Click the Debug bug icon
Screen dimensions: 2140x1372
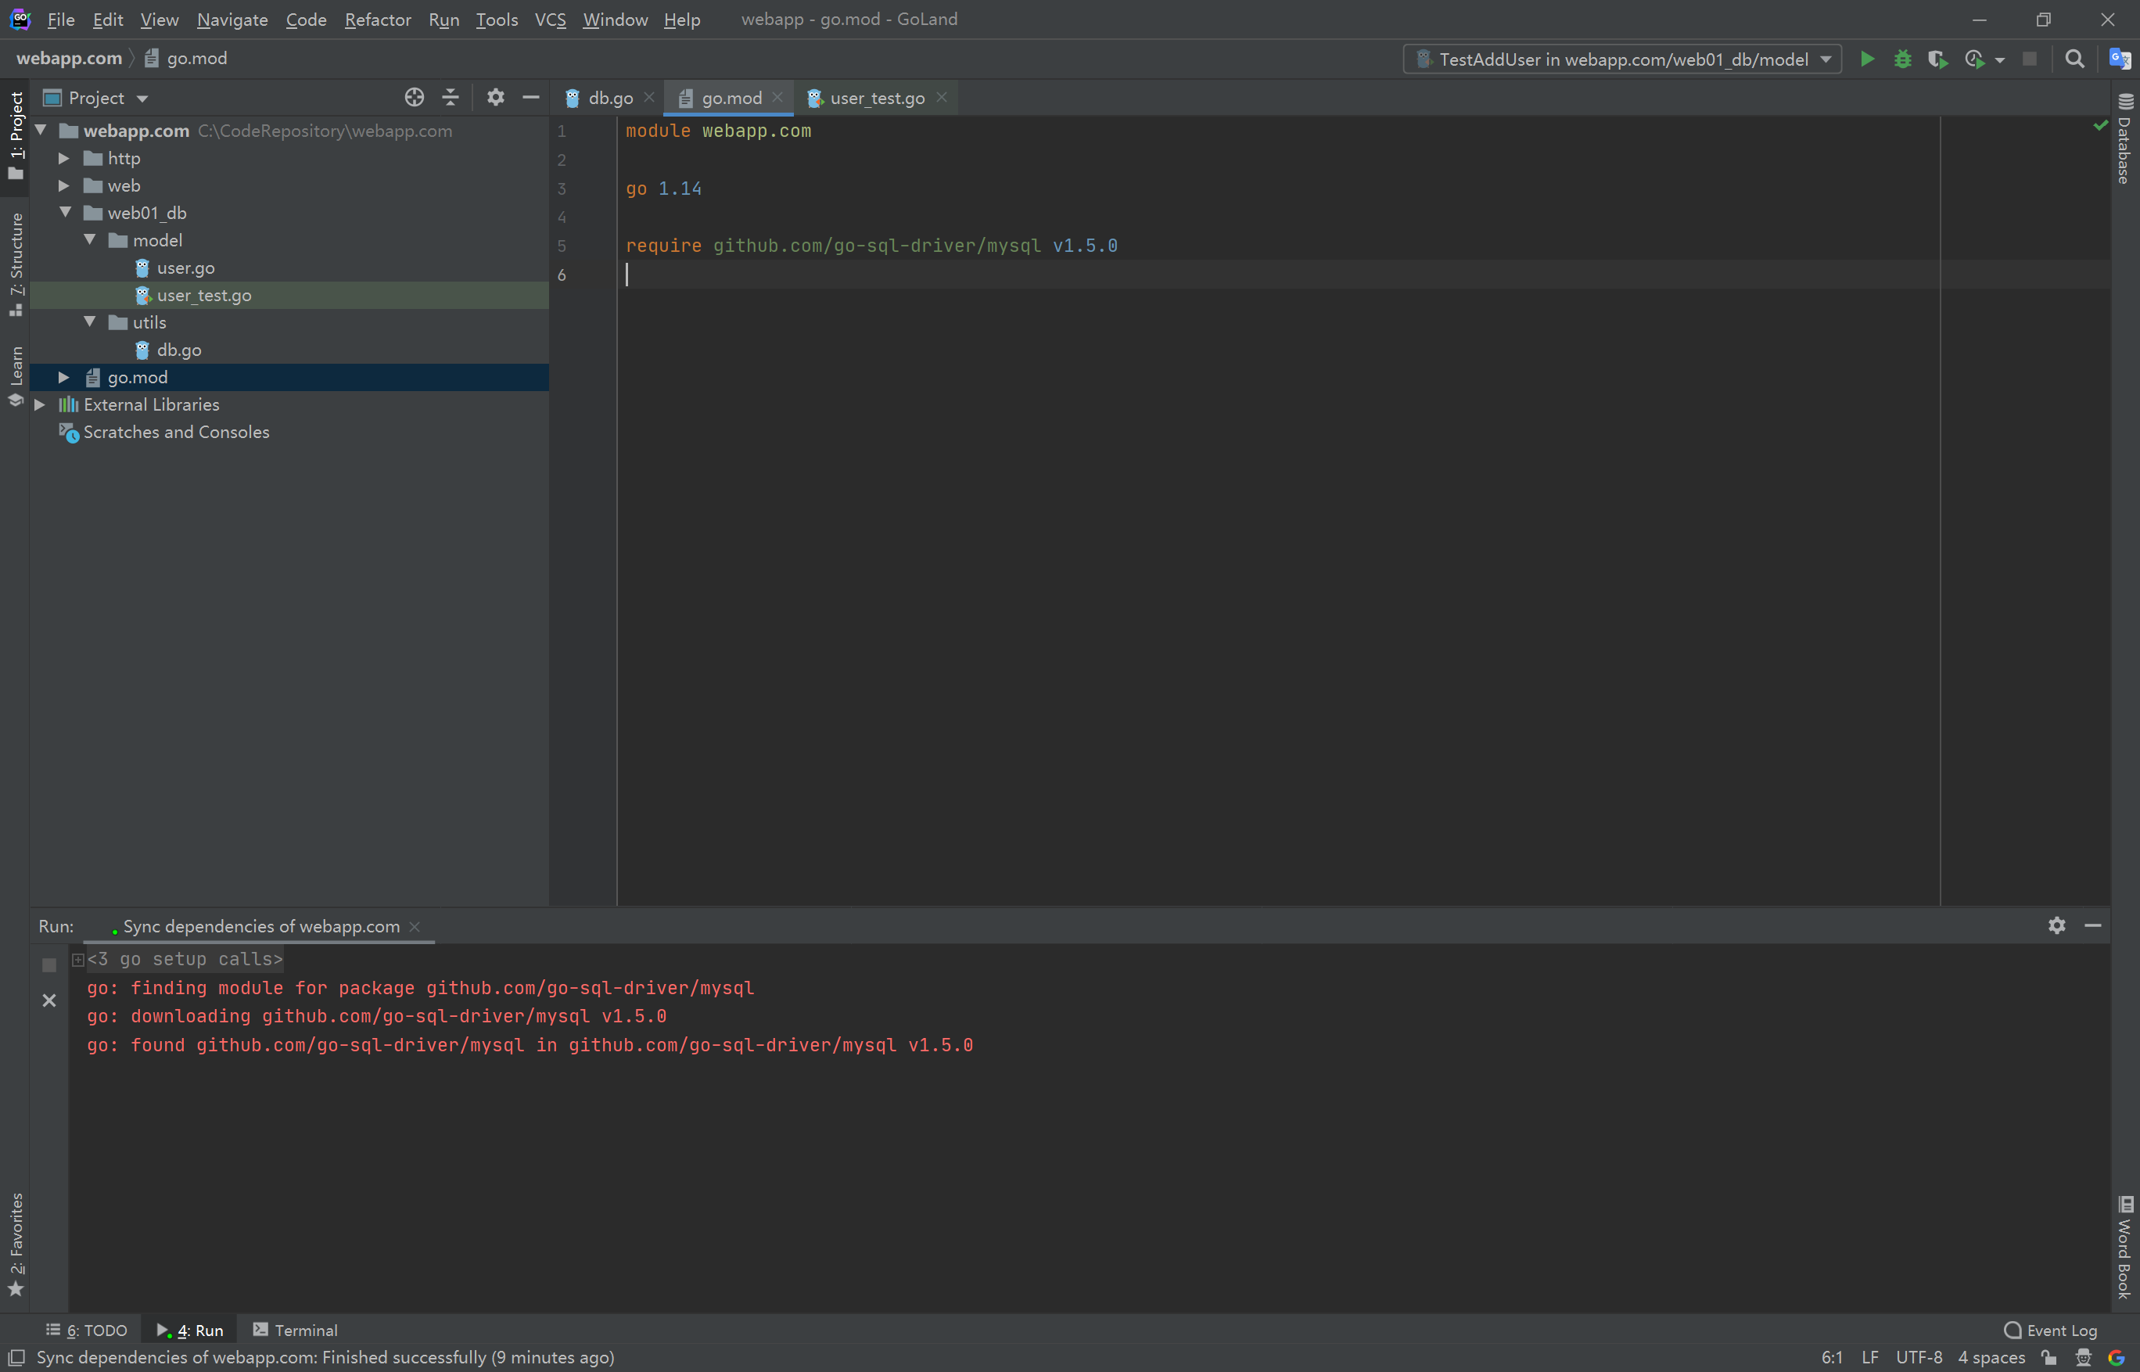[1902, 59]
